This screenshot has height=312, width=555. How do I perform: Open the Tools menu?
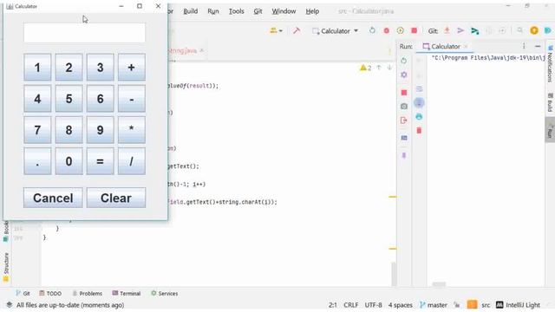click(236, 11)
